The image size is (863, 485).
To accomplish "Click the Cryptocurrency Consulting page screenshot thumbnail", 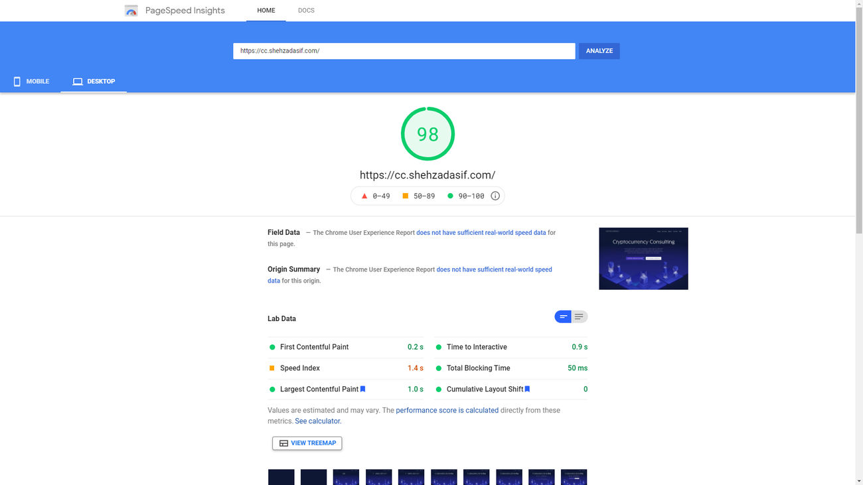I will (643, 258).
